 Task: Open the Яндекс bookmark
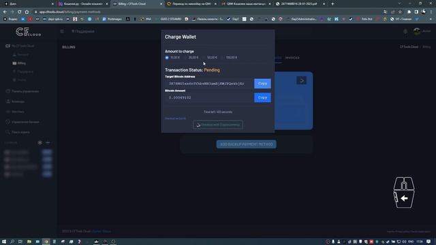point(11,19)
